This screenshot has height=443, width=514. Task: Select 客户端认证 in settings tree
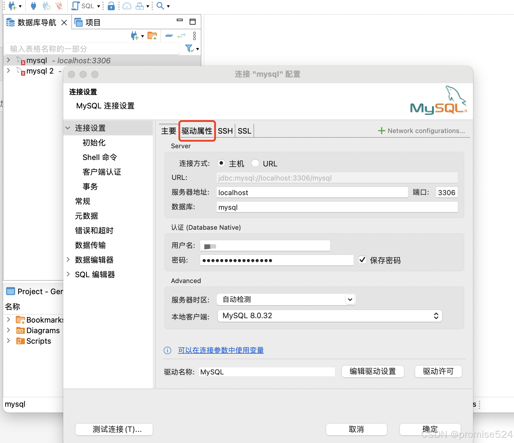(x=102, y=172)
